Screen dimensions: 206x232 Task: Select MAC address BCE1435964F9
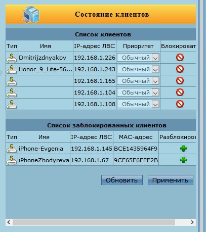click(x=136, y=149)
